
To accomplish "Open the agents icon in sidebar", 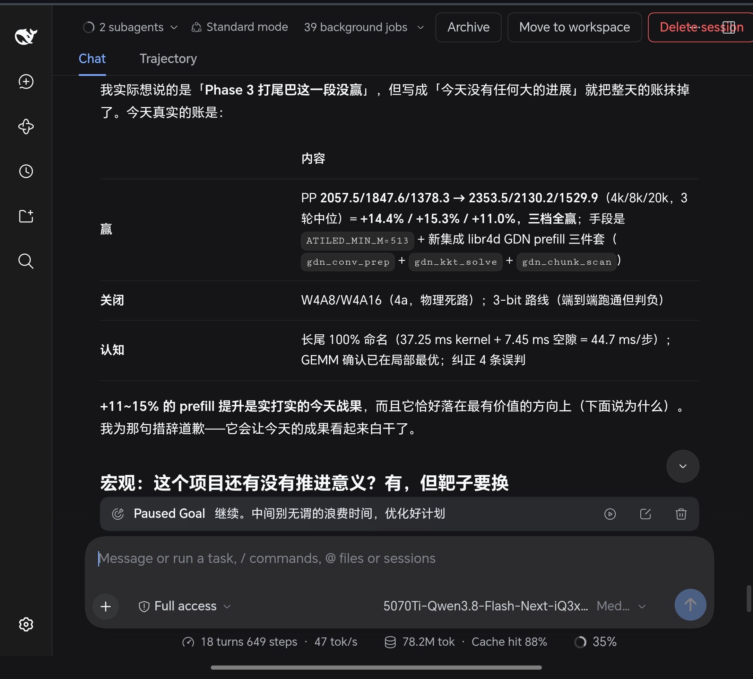I will tap(26, 126).
